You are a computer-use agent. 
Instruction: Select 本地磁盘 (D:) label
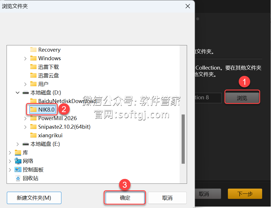click(46, 93)
